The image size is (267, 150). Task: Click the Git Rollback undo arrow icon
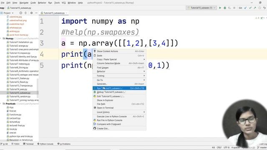click(x=264, y=8)
